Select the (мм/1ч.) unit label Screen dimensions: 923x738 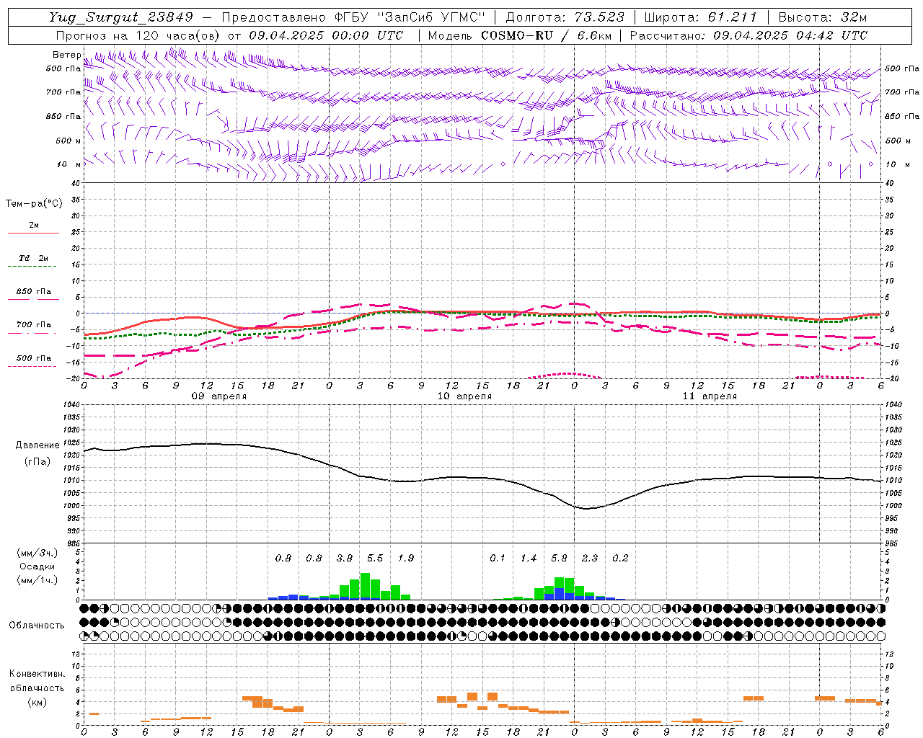[x=37, y=579]
